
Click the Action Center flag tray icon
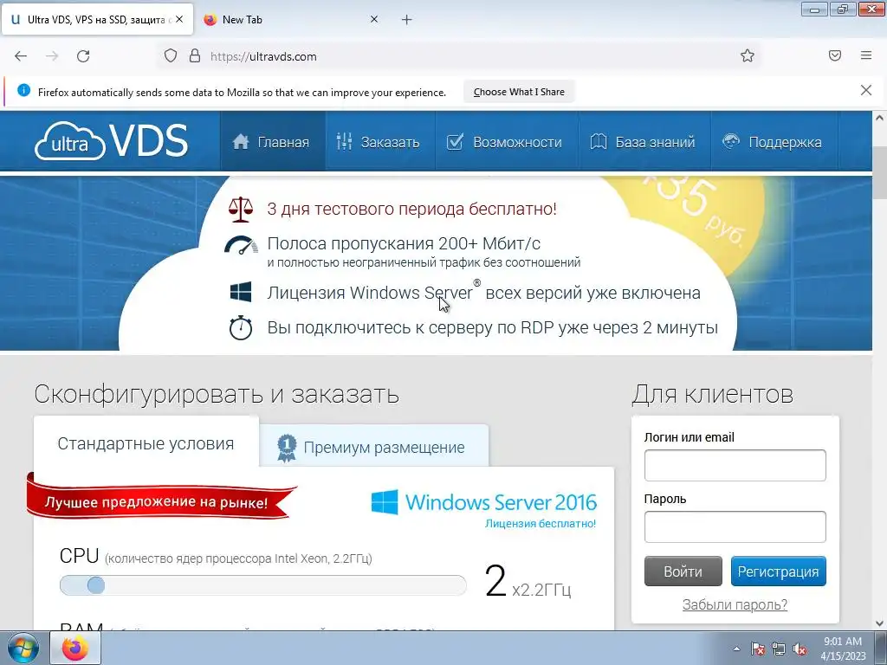tap(758, 649)
